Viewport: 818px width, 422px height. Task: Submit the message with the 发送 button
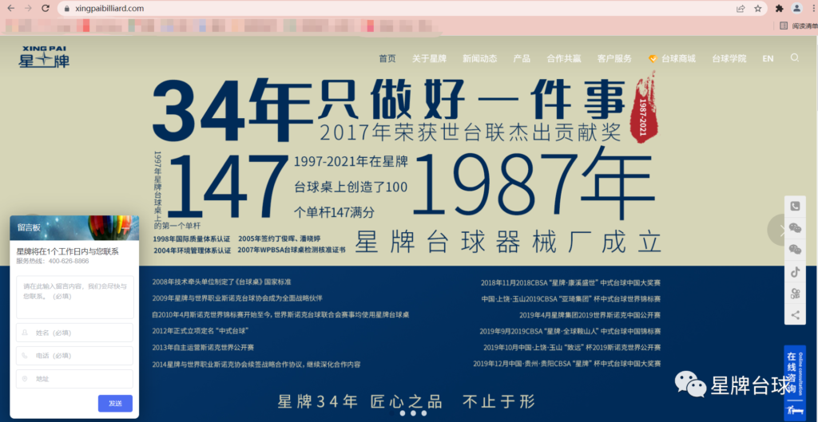(x=115, y=403)
